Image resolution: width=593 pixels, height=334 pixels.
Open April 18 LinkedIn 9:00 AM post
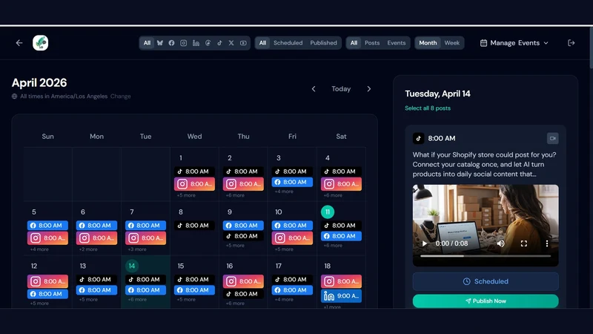coord(341,296)
